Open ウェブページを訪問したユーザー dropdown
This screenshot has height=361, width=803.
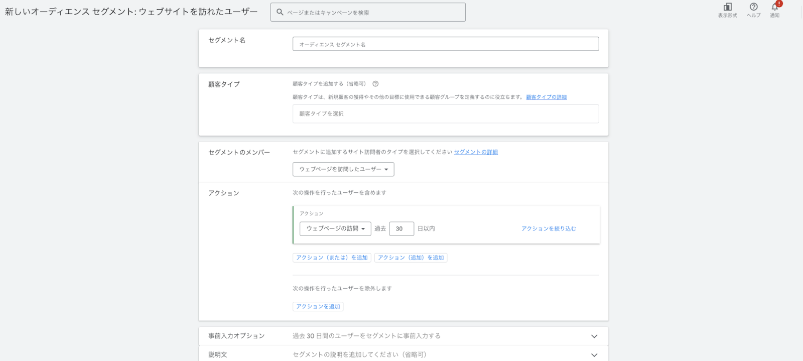(343, 169)
